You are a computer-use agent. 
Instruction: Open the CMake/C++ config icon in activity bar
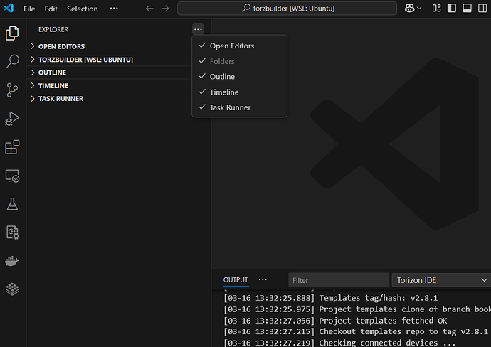click(x=13, y=233)
